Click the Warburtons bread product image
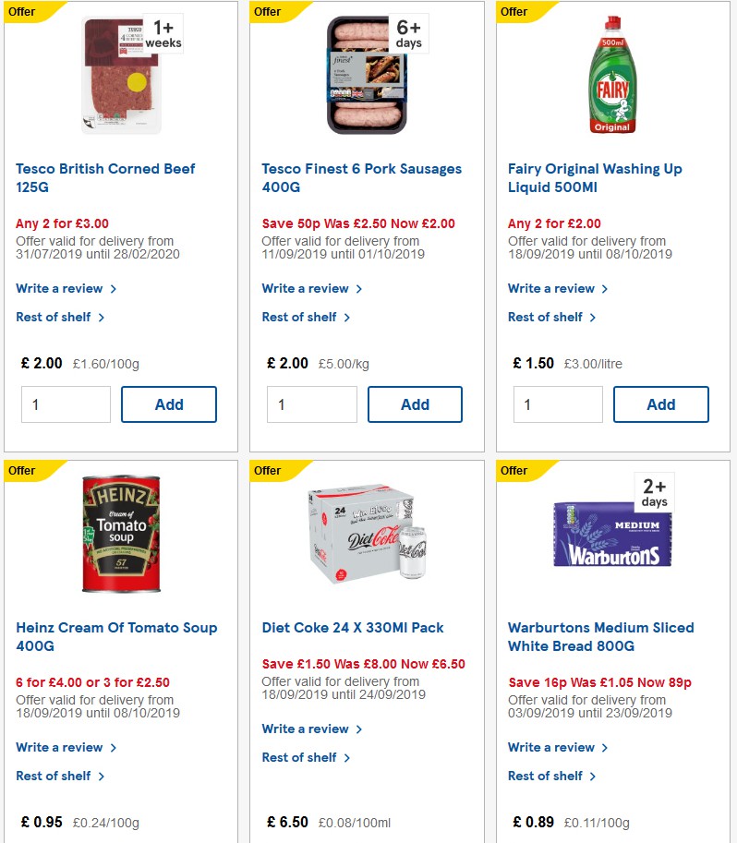 610,536
